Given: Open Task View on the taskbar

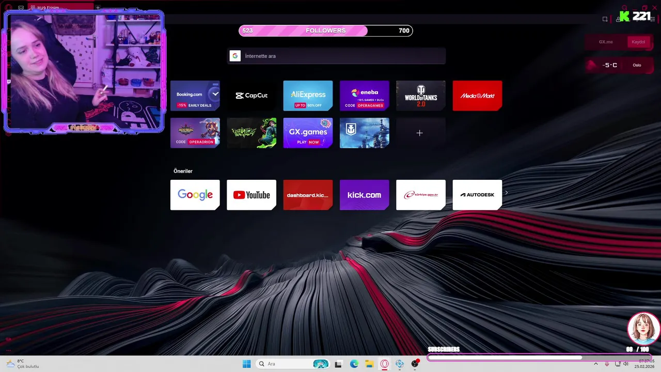Looking at the screenshot, I should pyautogui.click(x=338, y=364).
